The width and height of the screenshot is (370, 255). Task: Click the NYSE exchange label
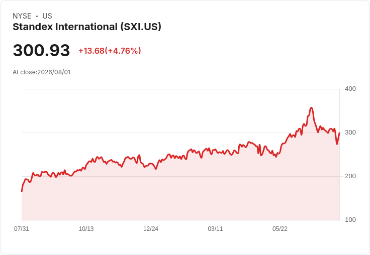click(22, 16)
